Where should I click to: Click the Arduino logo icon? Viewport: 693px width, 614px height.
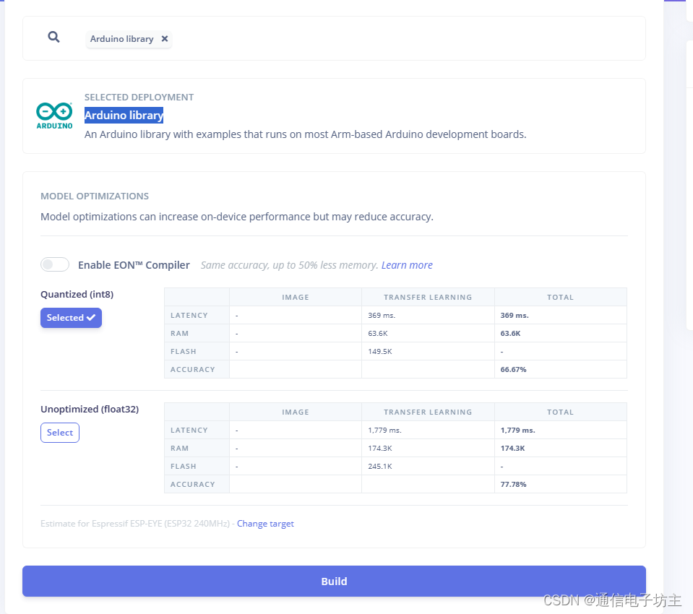(54, 116)
